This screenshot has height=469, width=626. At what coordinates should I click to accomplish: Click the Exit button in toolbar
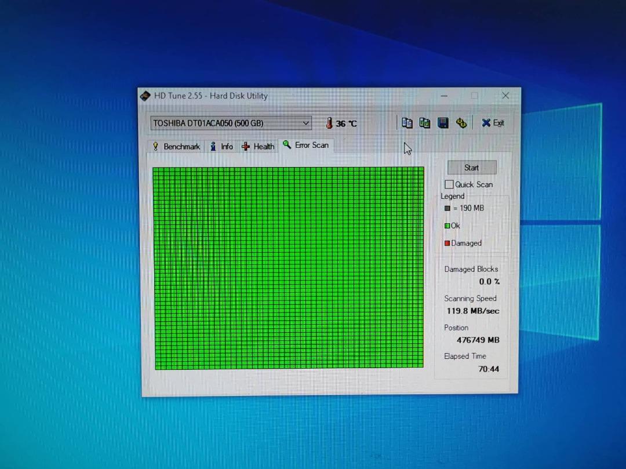493,123
